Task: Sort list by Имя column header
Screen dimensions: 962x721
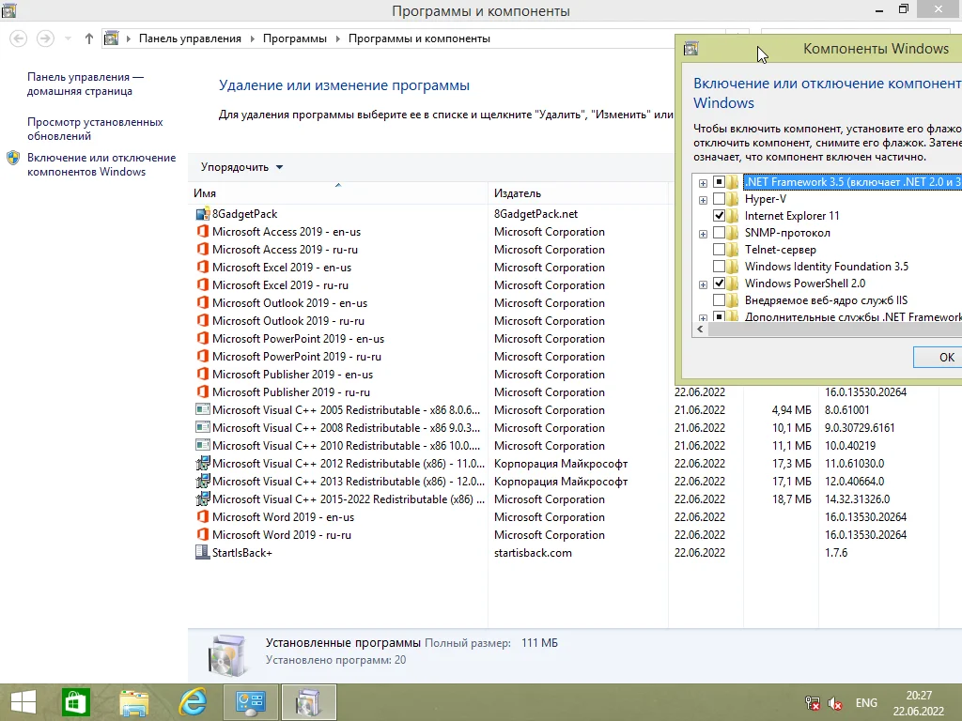Action: [337, 193]
